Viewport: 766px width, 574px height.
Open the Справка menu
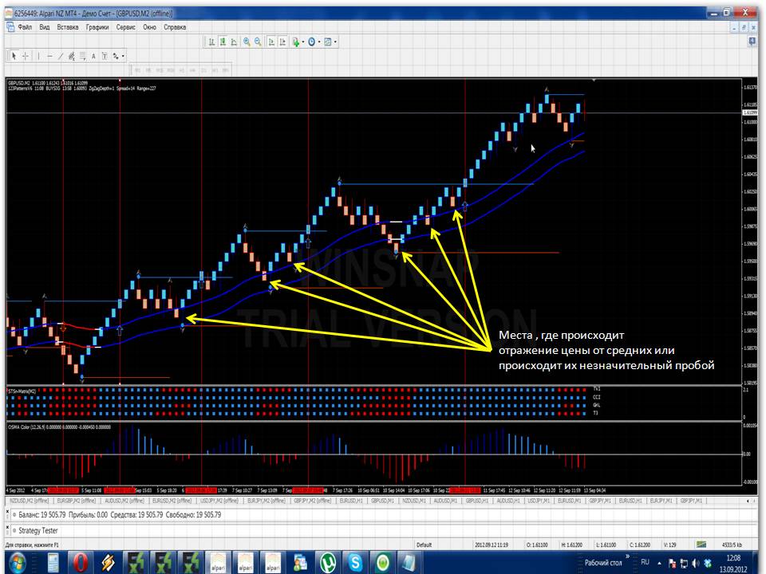175,27
